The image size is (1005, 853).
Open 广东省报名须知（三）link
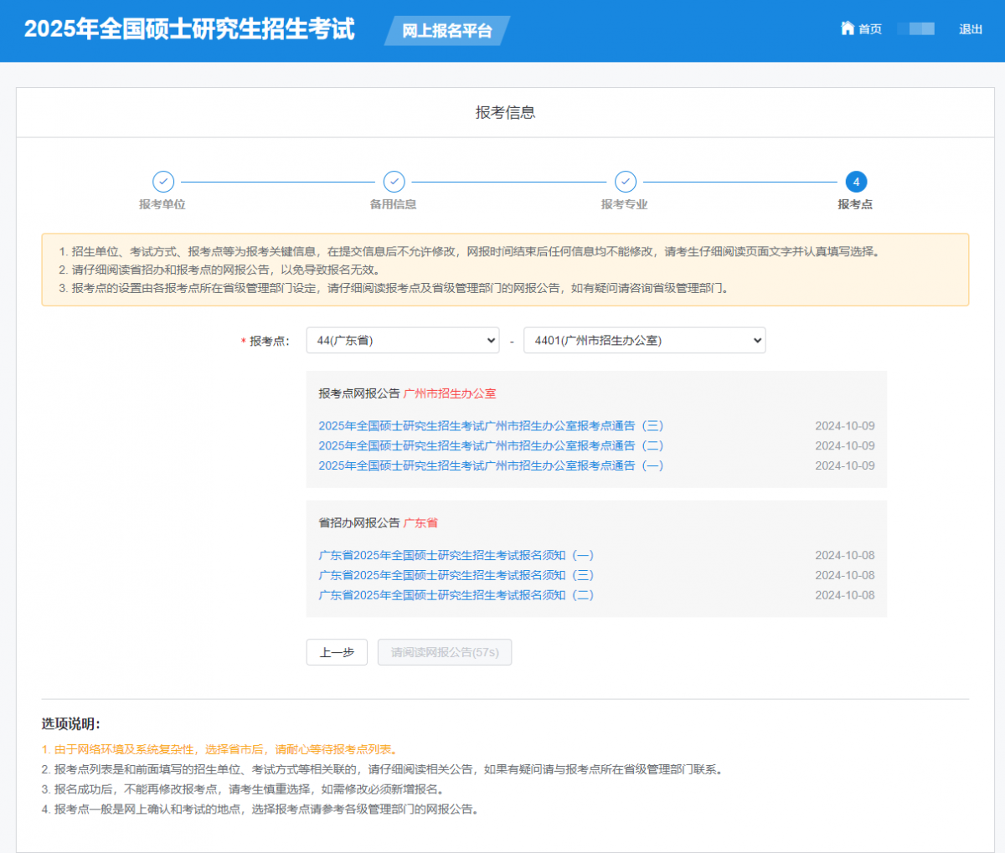pyautogui.click(x=456, y=575)
